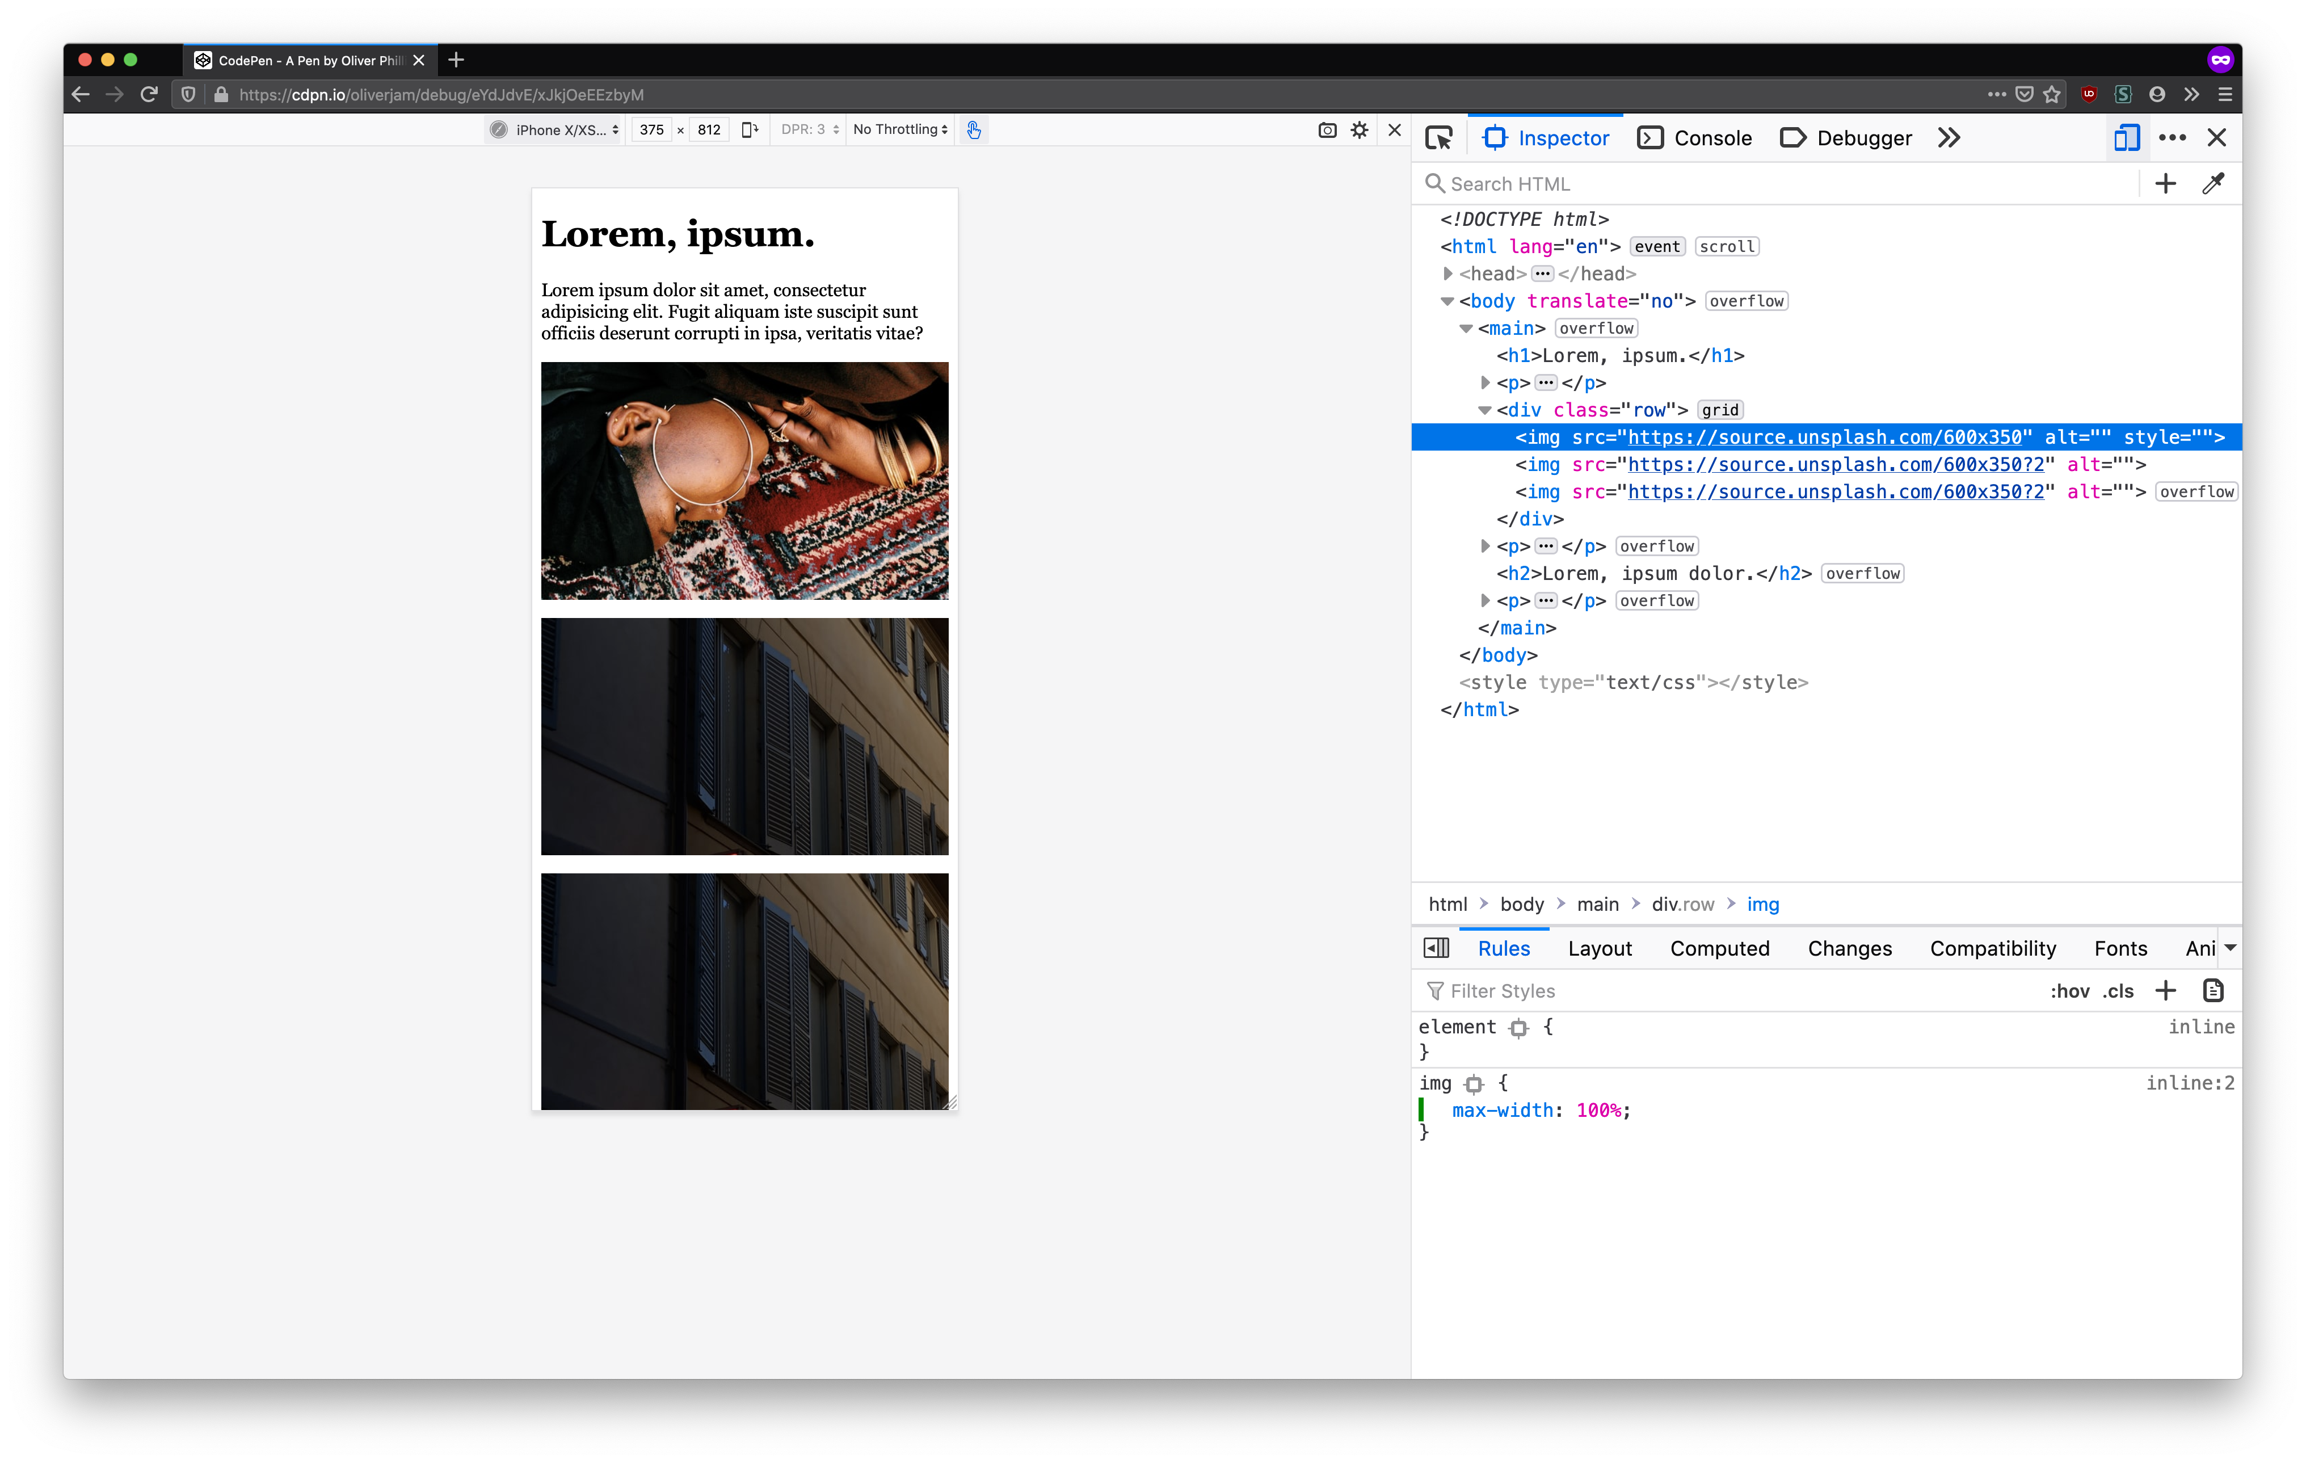Reload the current page
Image resolution: width=2306 pixels, height=1463 pixels.
pyautogui.click(x=149, y=95)
